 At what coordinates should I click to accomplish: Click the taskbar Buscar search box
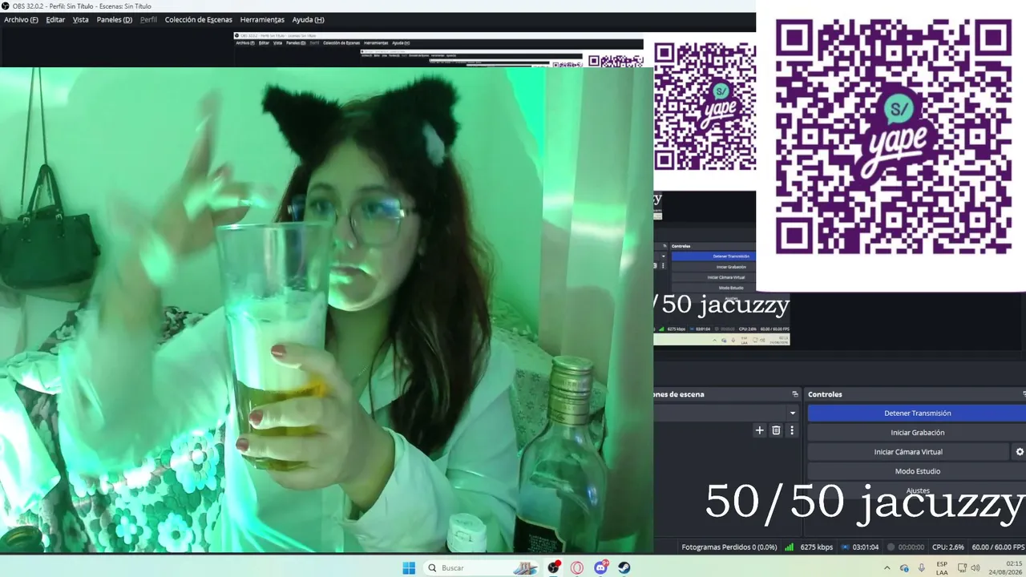click(x=483, y=567)
